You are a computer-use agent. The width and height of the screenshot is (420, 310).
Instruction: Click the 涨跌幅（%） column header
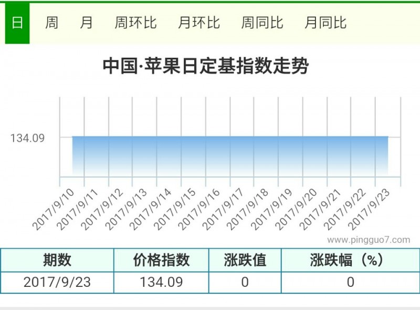point(351,260)
